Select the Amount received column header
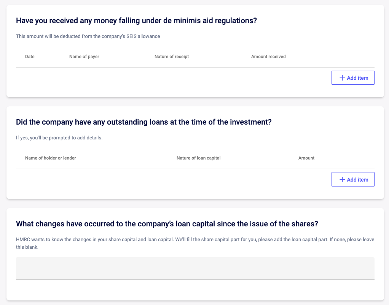Image resolution: width=389 pixels, height=305 pixels. coord(268,57)
